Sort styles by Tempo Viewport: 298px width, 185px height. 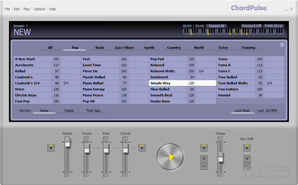click(69, 111)
